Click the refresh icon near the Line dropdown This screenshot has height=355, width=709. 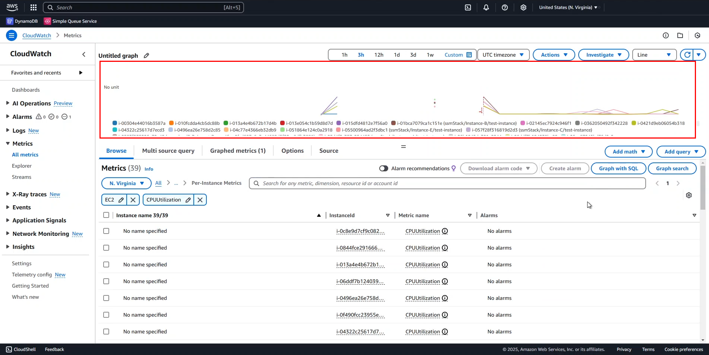click(x=687, y=55)
